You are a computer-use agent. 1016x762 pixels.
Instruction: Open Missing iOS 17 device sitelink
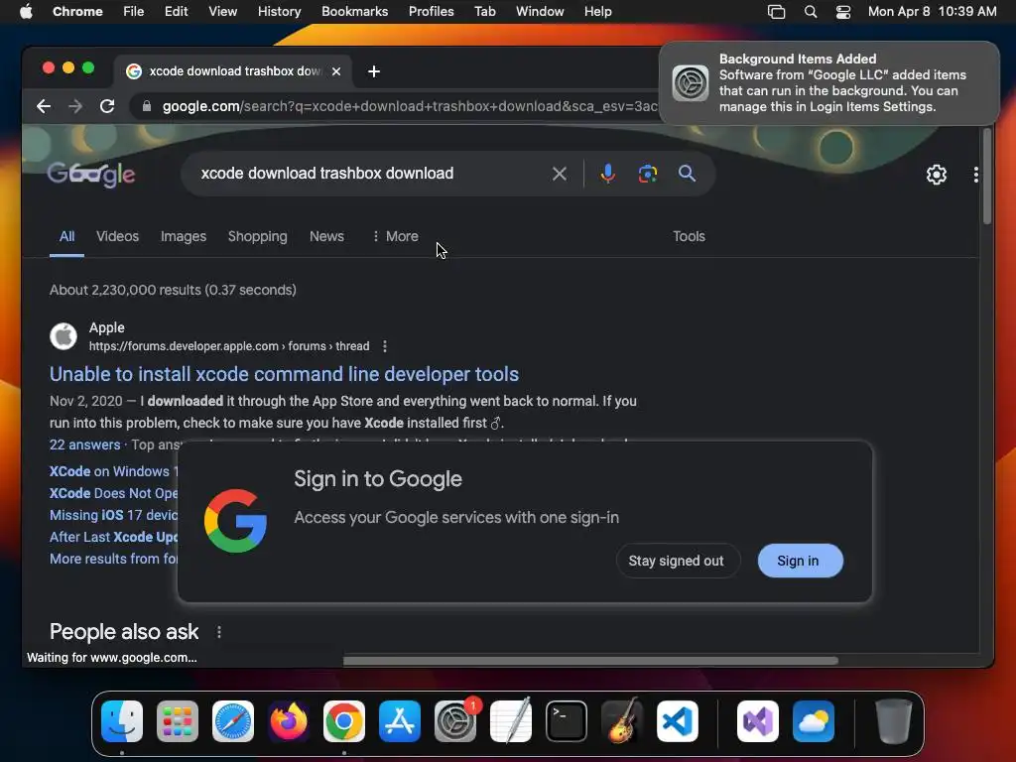(x=113, y=515)
